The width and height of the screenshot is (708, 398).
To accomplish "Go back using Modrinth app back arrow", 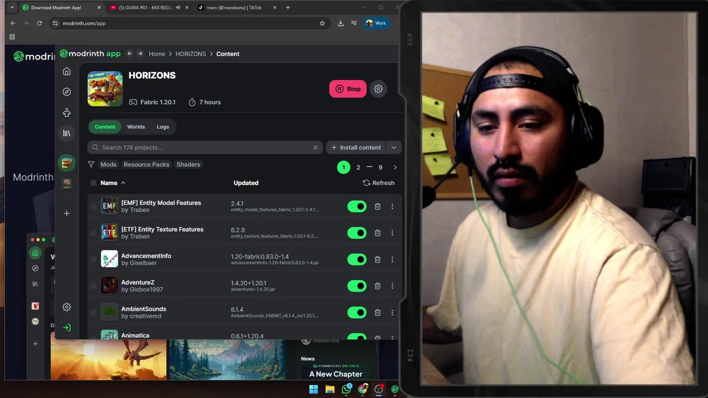I will click(129, 54).
